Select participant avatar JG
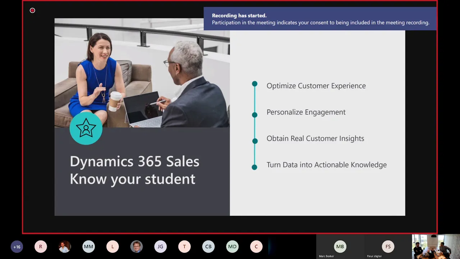The width and height of the screenshot is (460, 259). click(160, 247)
